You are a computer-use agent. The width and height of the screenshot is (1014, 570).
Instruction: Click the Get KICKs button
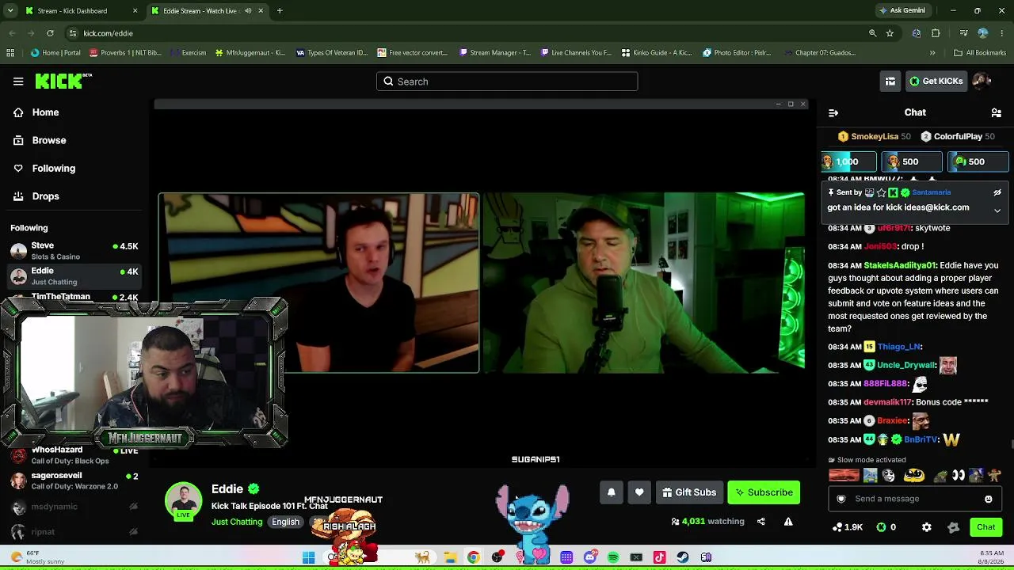pyautogui.click(x=936, y=81)
